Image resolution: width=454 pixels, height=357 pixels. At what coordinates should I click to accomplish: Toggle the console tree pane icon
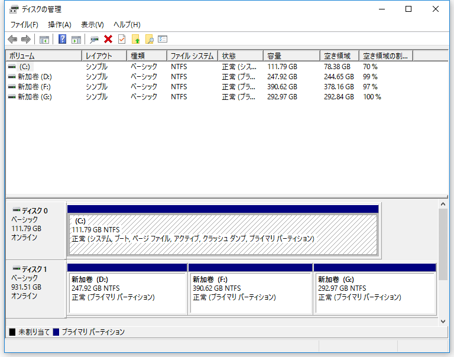44,40
